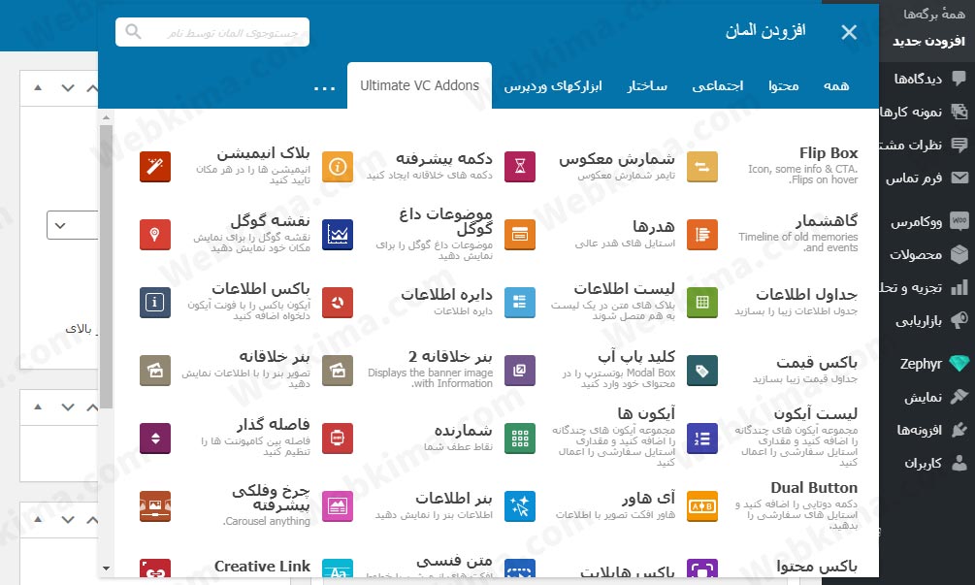The height and width of the screenshot is (585, 975).
Task: Select the لیست آیکون icon list icon
Action: 702,439
